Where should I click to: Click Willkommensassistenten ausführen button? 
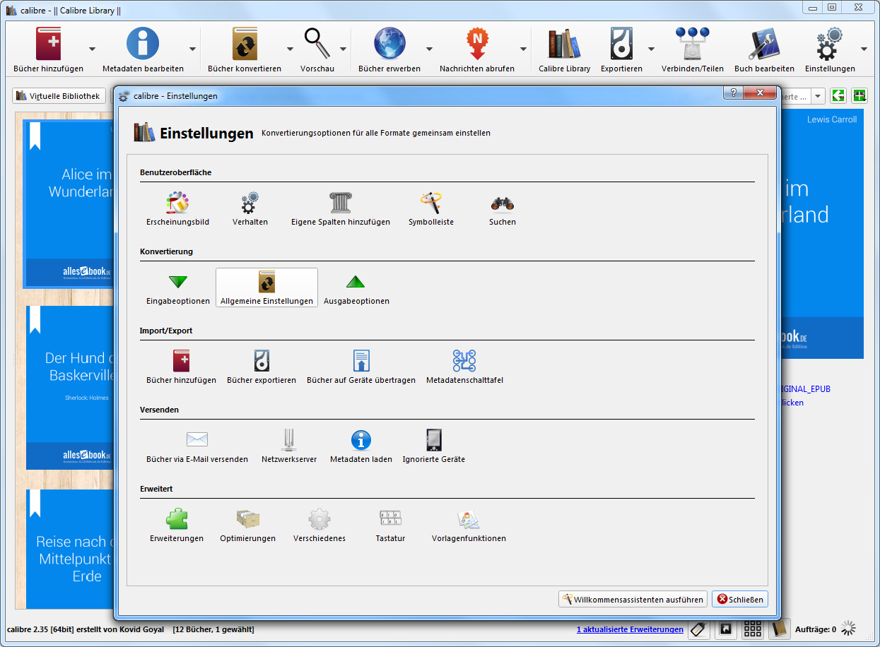click(633, 600)
